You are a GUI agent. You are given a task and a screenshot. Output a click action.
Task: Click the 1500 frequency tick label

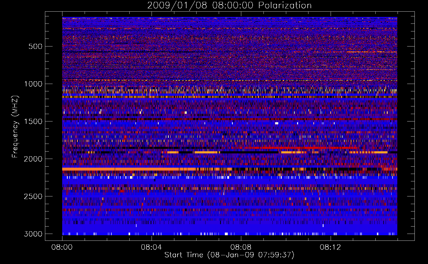coord(33,121)
